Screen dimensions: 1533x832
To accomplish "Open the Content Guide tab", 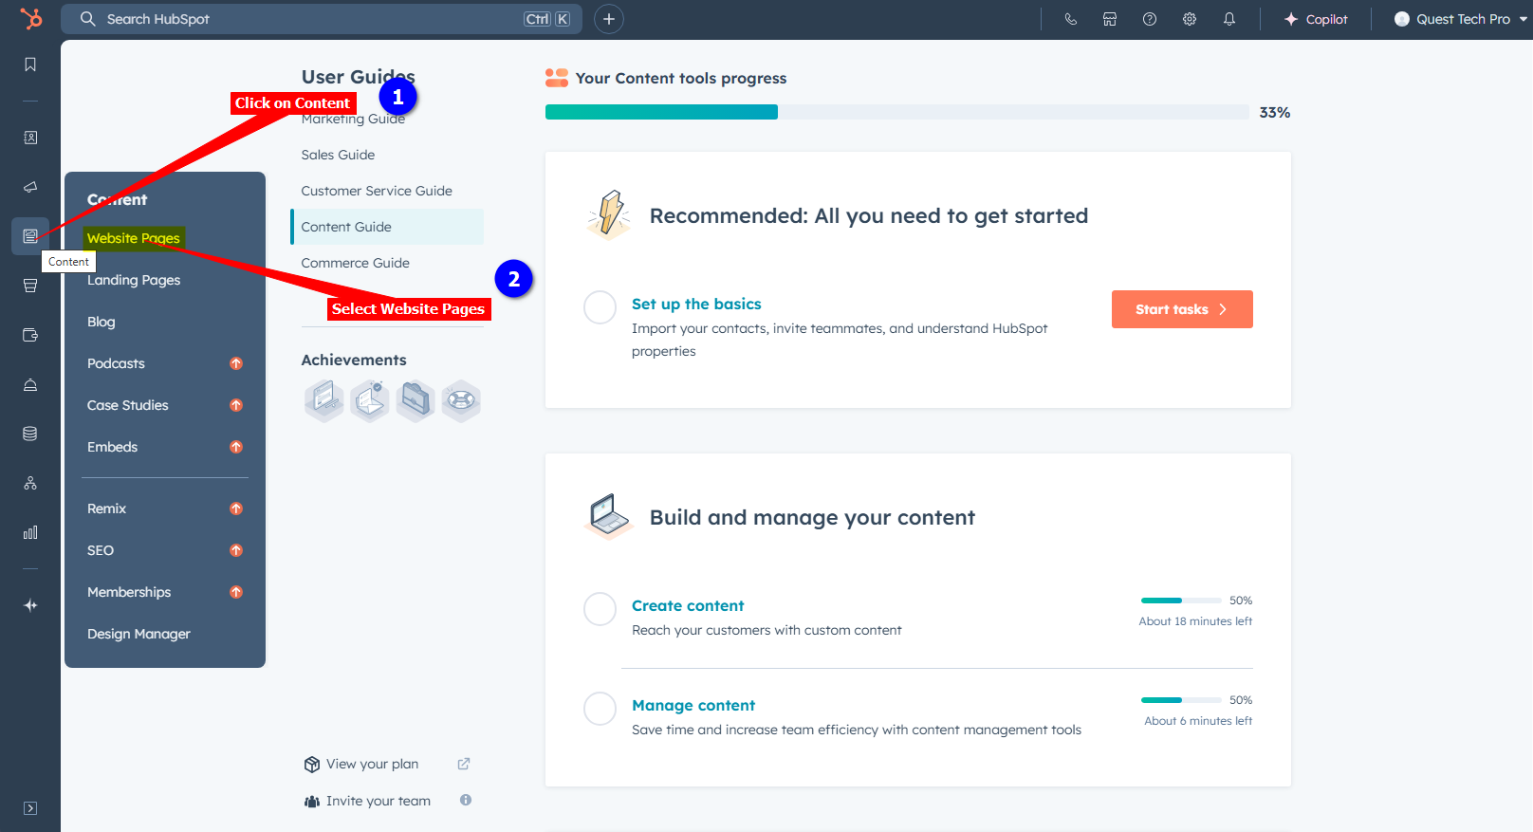I will tap(387, 227).
